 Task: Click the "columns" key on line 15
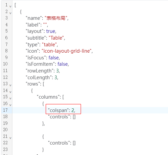pyautogui.click(x=48, y=97)
